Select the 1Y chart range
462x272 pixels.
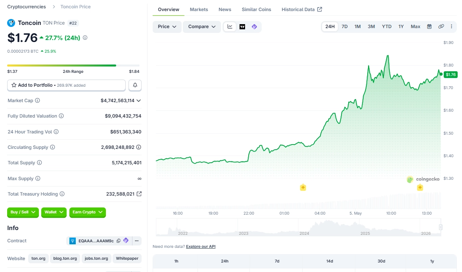(401, 27)
